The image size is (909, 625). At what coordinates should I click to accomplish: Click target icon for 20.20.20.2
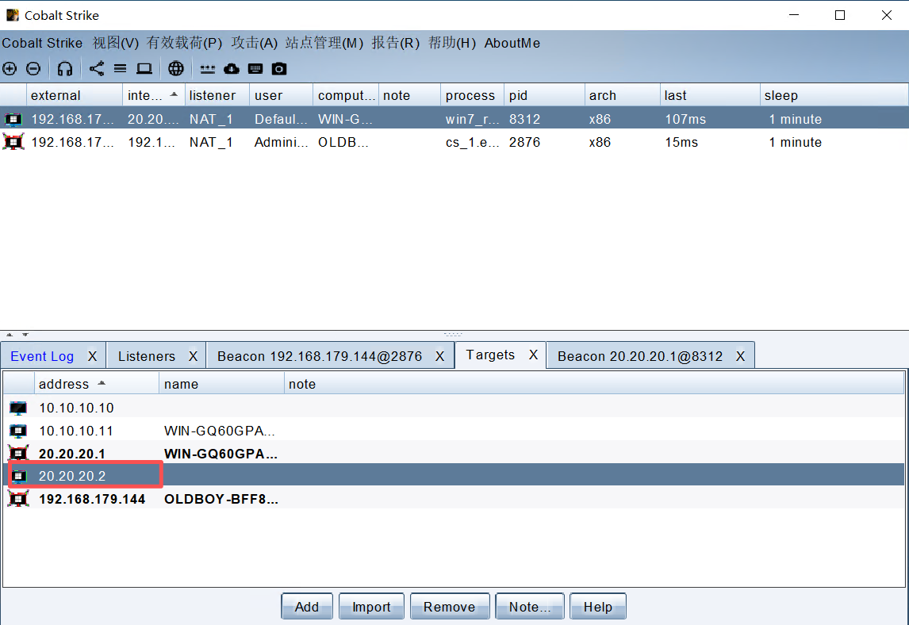tap(18, 476)
